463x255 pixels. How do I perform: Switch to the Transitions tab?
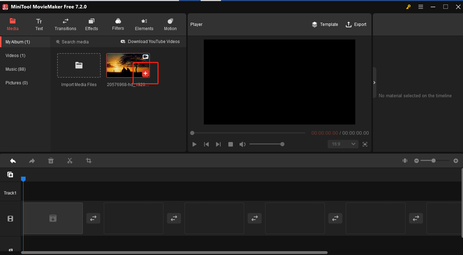[65, 24]
